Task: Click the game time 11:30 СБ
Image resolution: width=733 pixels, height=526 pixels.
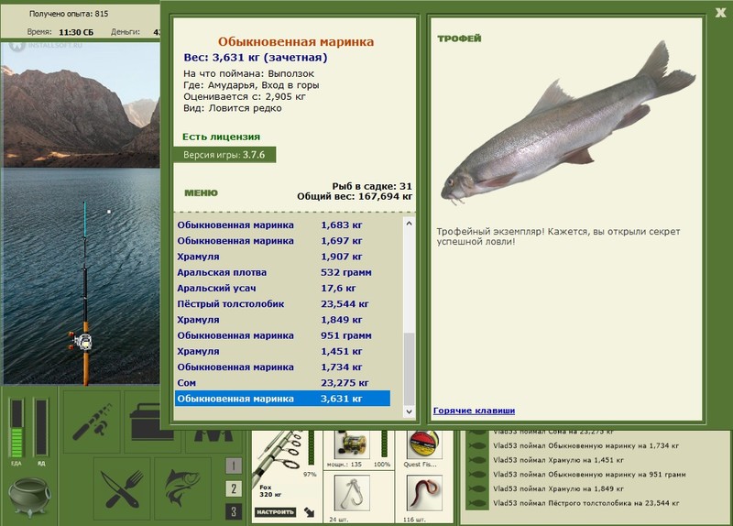Action: [x=76, y=32]
